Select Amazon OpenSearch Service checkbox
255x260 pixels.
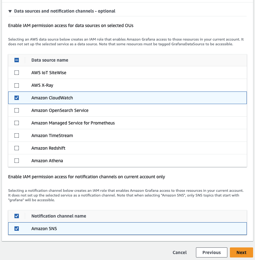(17, 110)
